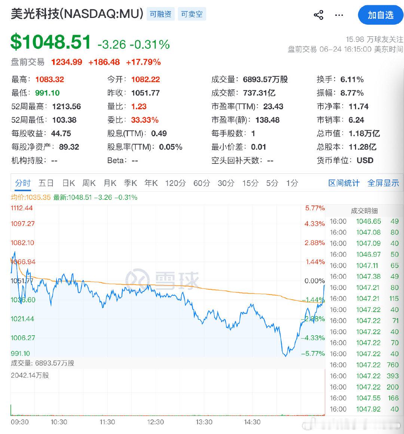Click the 股息率(TTM) value 0.05%

coord(171,147)
